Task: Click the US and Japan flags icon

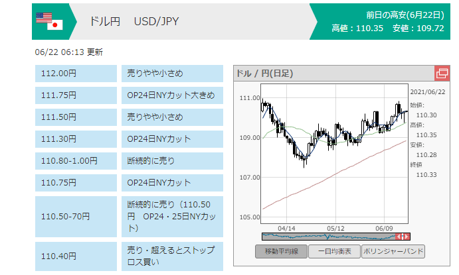Action: (49, 21)
